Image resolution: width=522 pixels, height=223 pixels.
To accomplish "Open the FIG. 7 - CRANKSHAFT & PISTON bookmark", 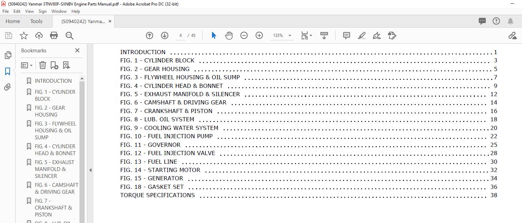I will pos(54,207).
